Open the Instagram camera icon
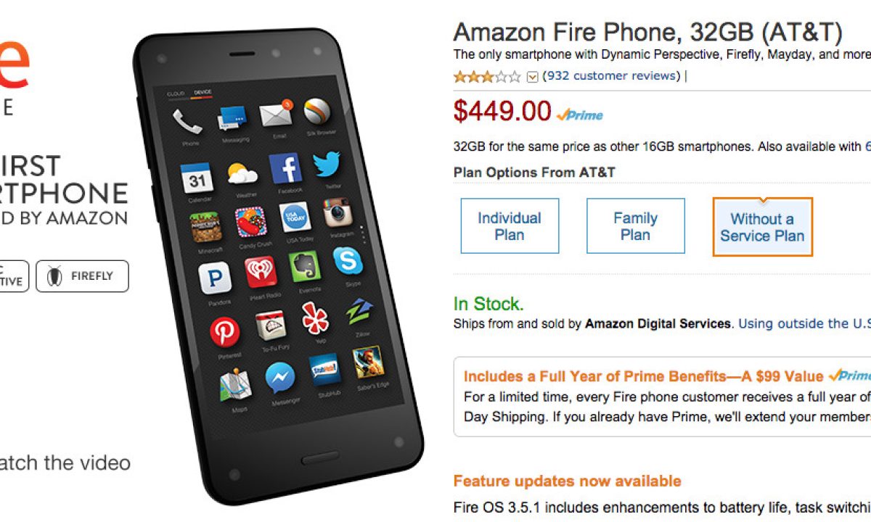 (337, 212)
